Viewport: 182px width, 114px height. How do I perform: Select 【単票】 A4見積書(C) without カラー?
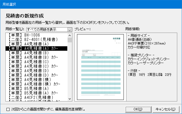click(36, 62)
